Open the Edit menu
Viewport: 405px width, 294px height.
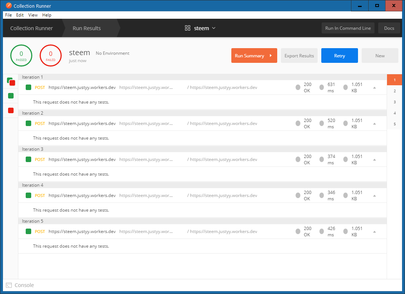(x=20, y=15)
